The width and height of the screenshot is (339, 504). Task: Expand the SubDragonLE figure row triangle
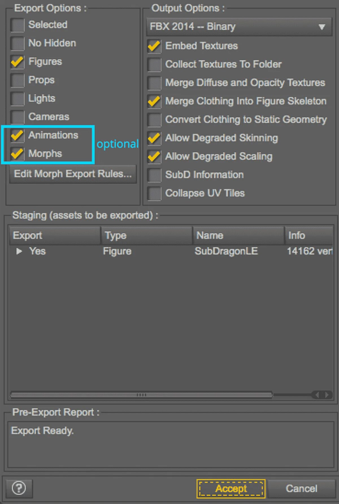[19, 251]
